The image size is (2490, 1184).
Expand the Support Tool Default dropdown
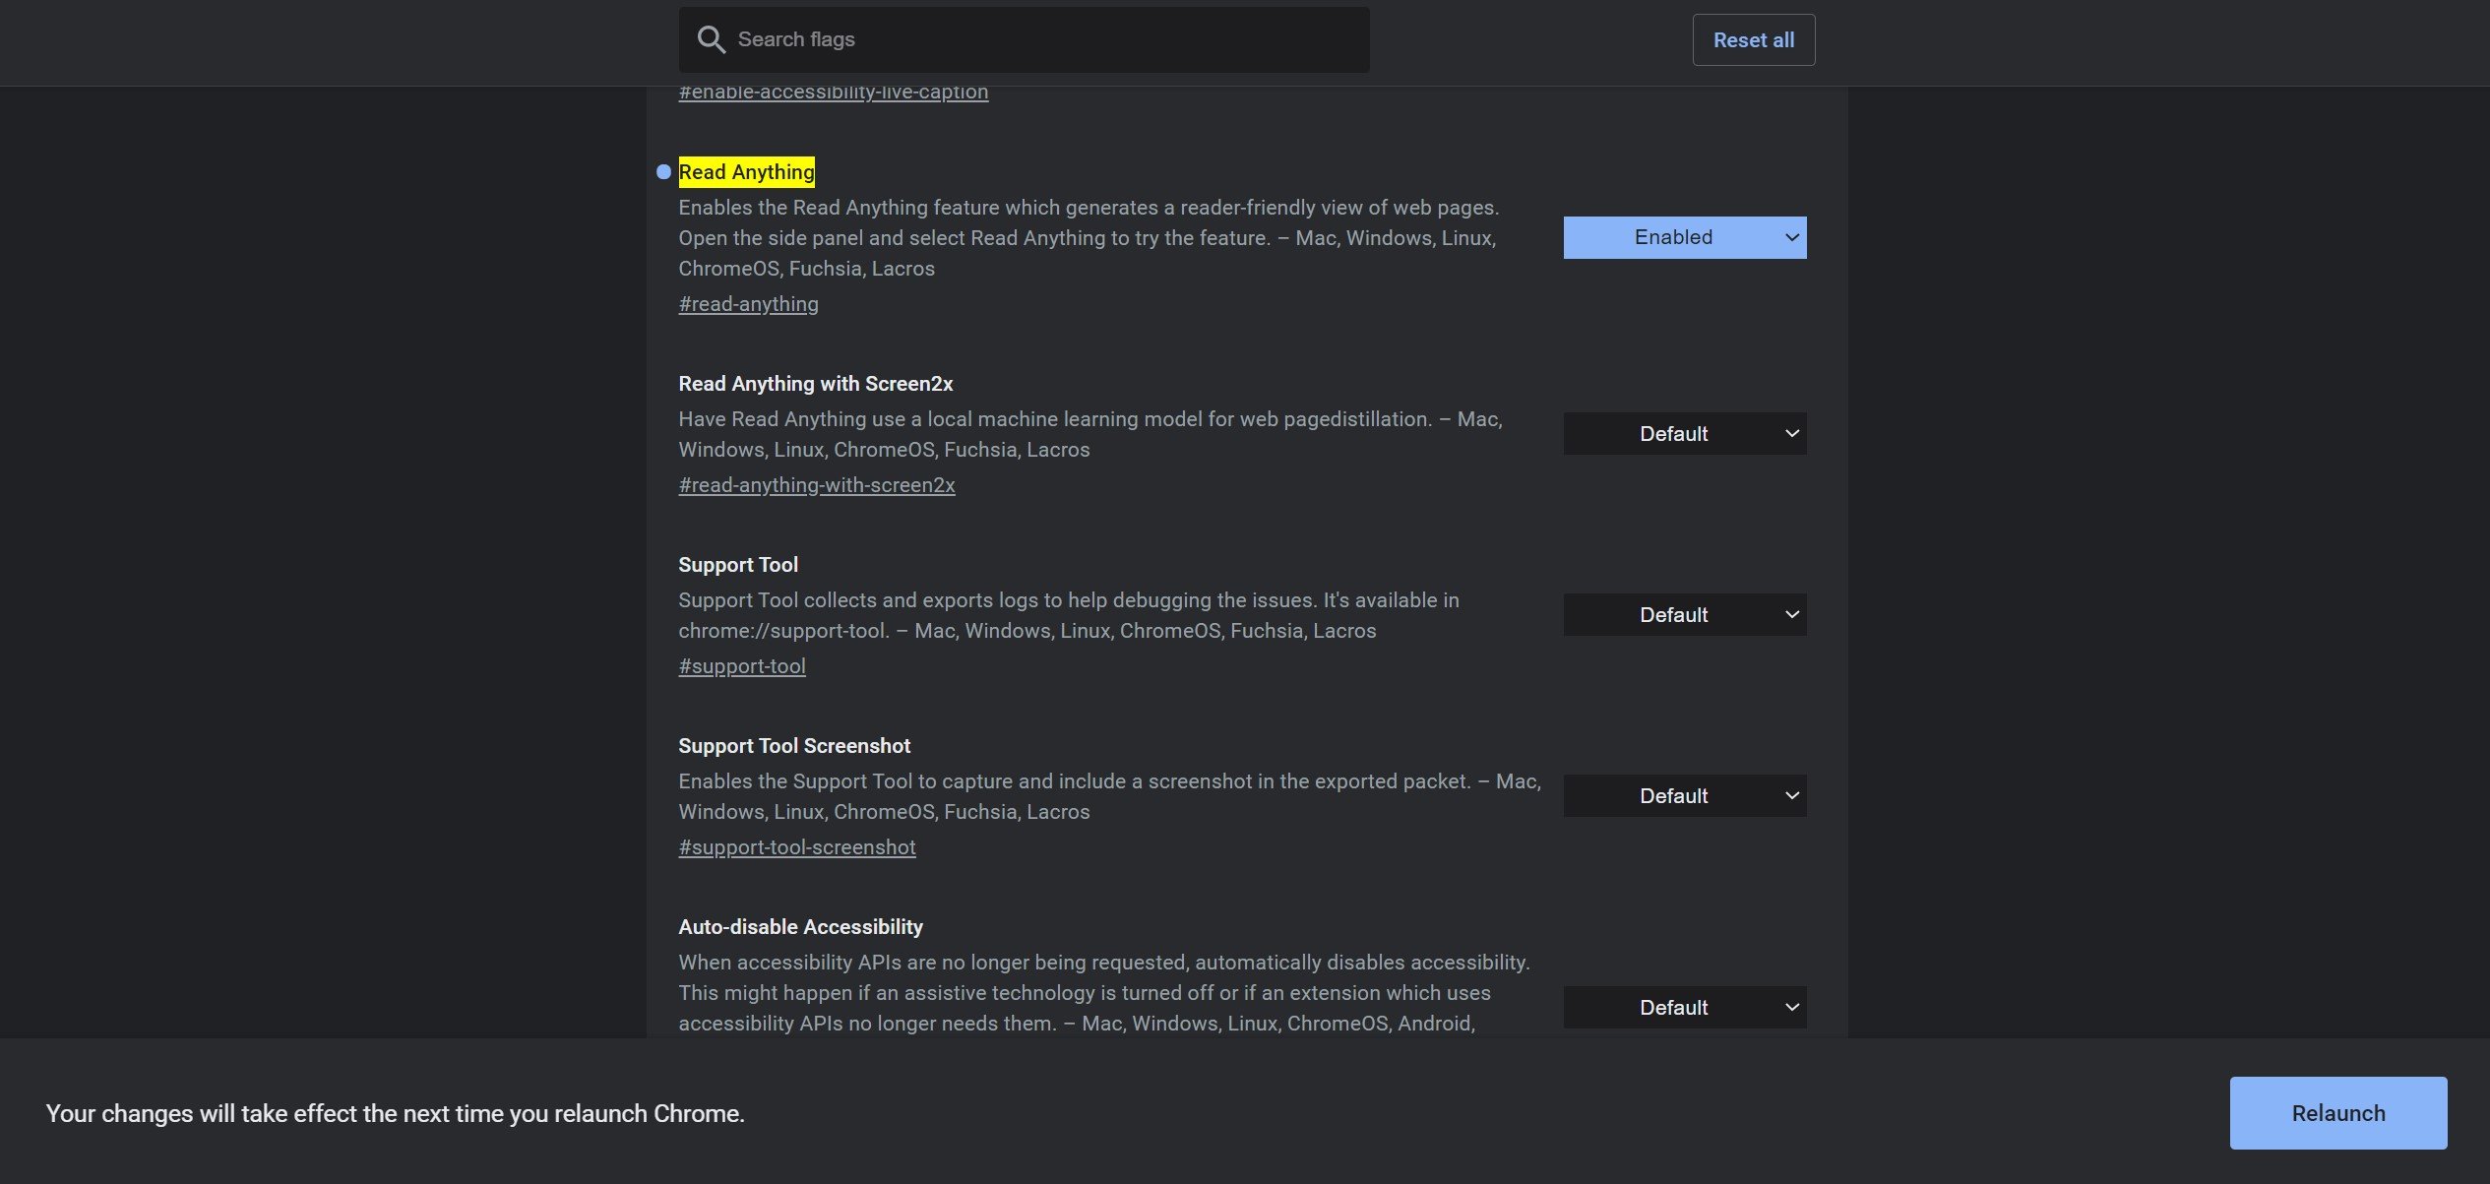pos(1684,615)
